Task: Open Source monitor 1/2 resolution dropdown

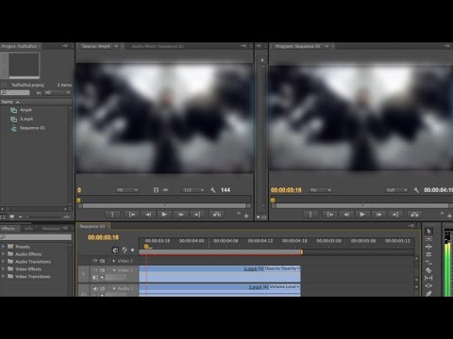Action: (x=193, y=190)
